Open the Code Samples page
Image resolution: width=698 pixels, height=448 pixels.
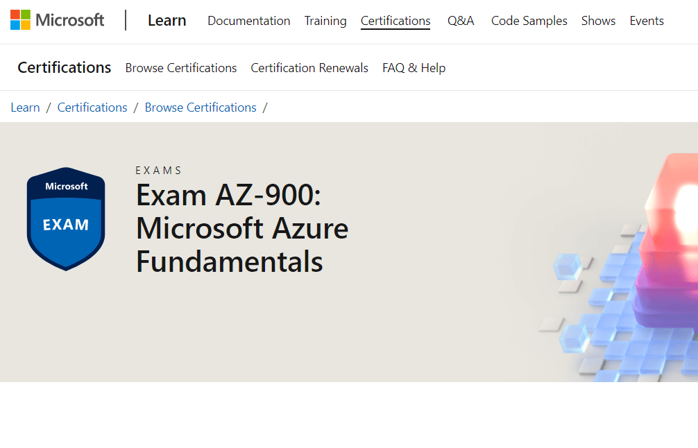point(528,21)
